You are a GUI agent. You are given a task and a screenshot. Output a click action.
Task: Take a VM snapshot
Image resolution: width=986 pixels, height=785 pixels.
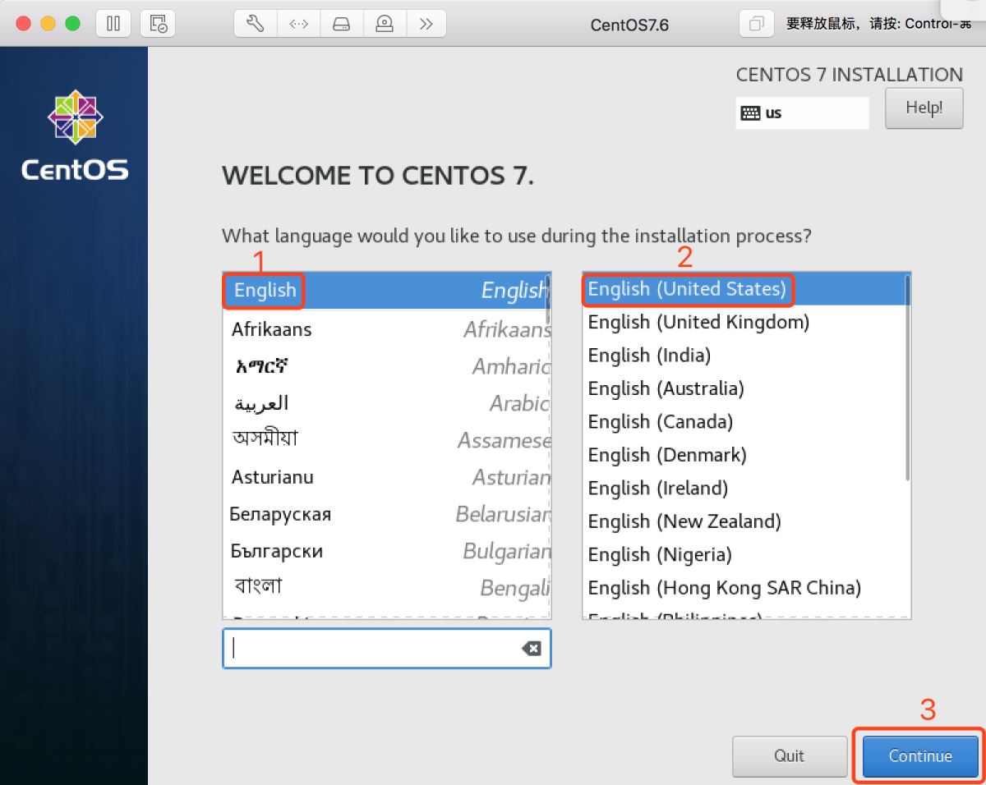coord(157,23)
